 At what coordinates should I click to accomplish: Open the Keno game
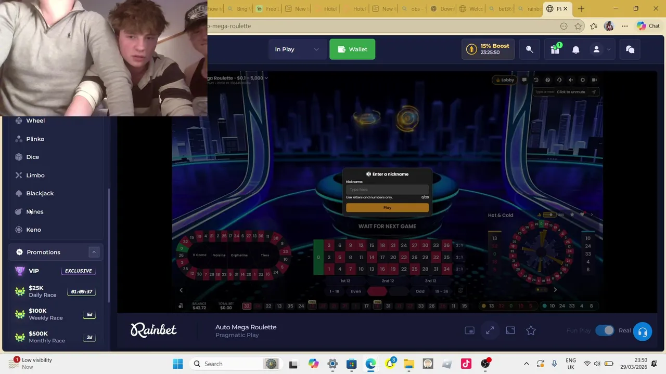pos(33,230)
